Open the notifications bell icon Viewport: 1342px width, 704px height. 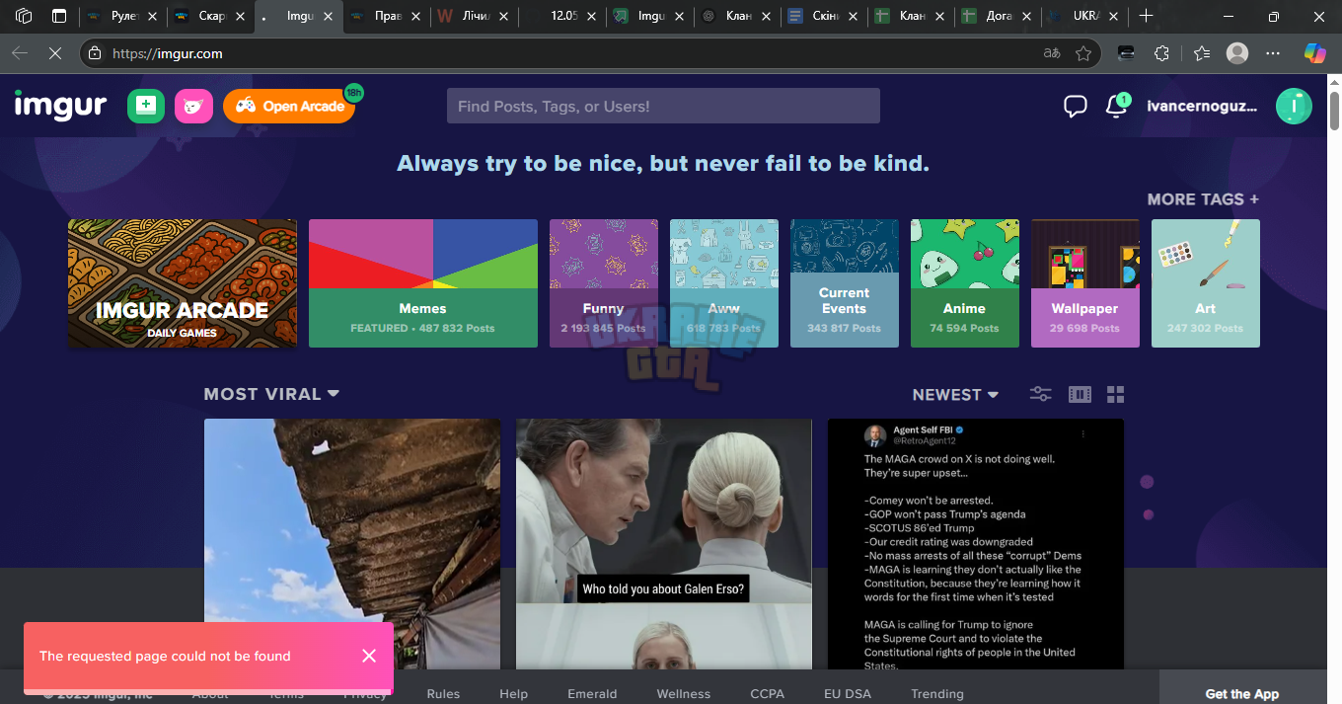1117,106
